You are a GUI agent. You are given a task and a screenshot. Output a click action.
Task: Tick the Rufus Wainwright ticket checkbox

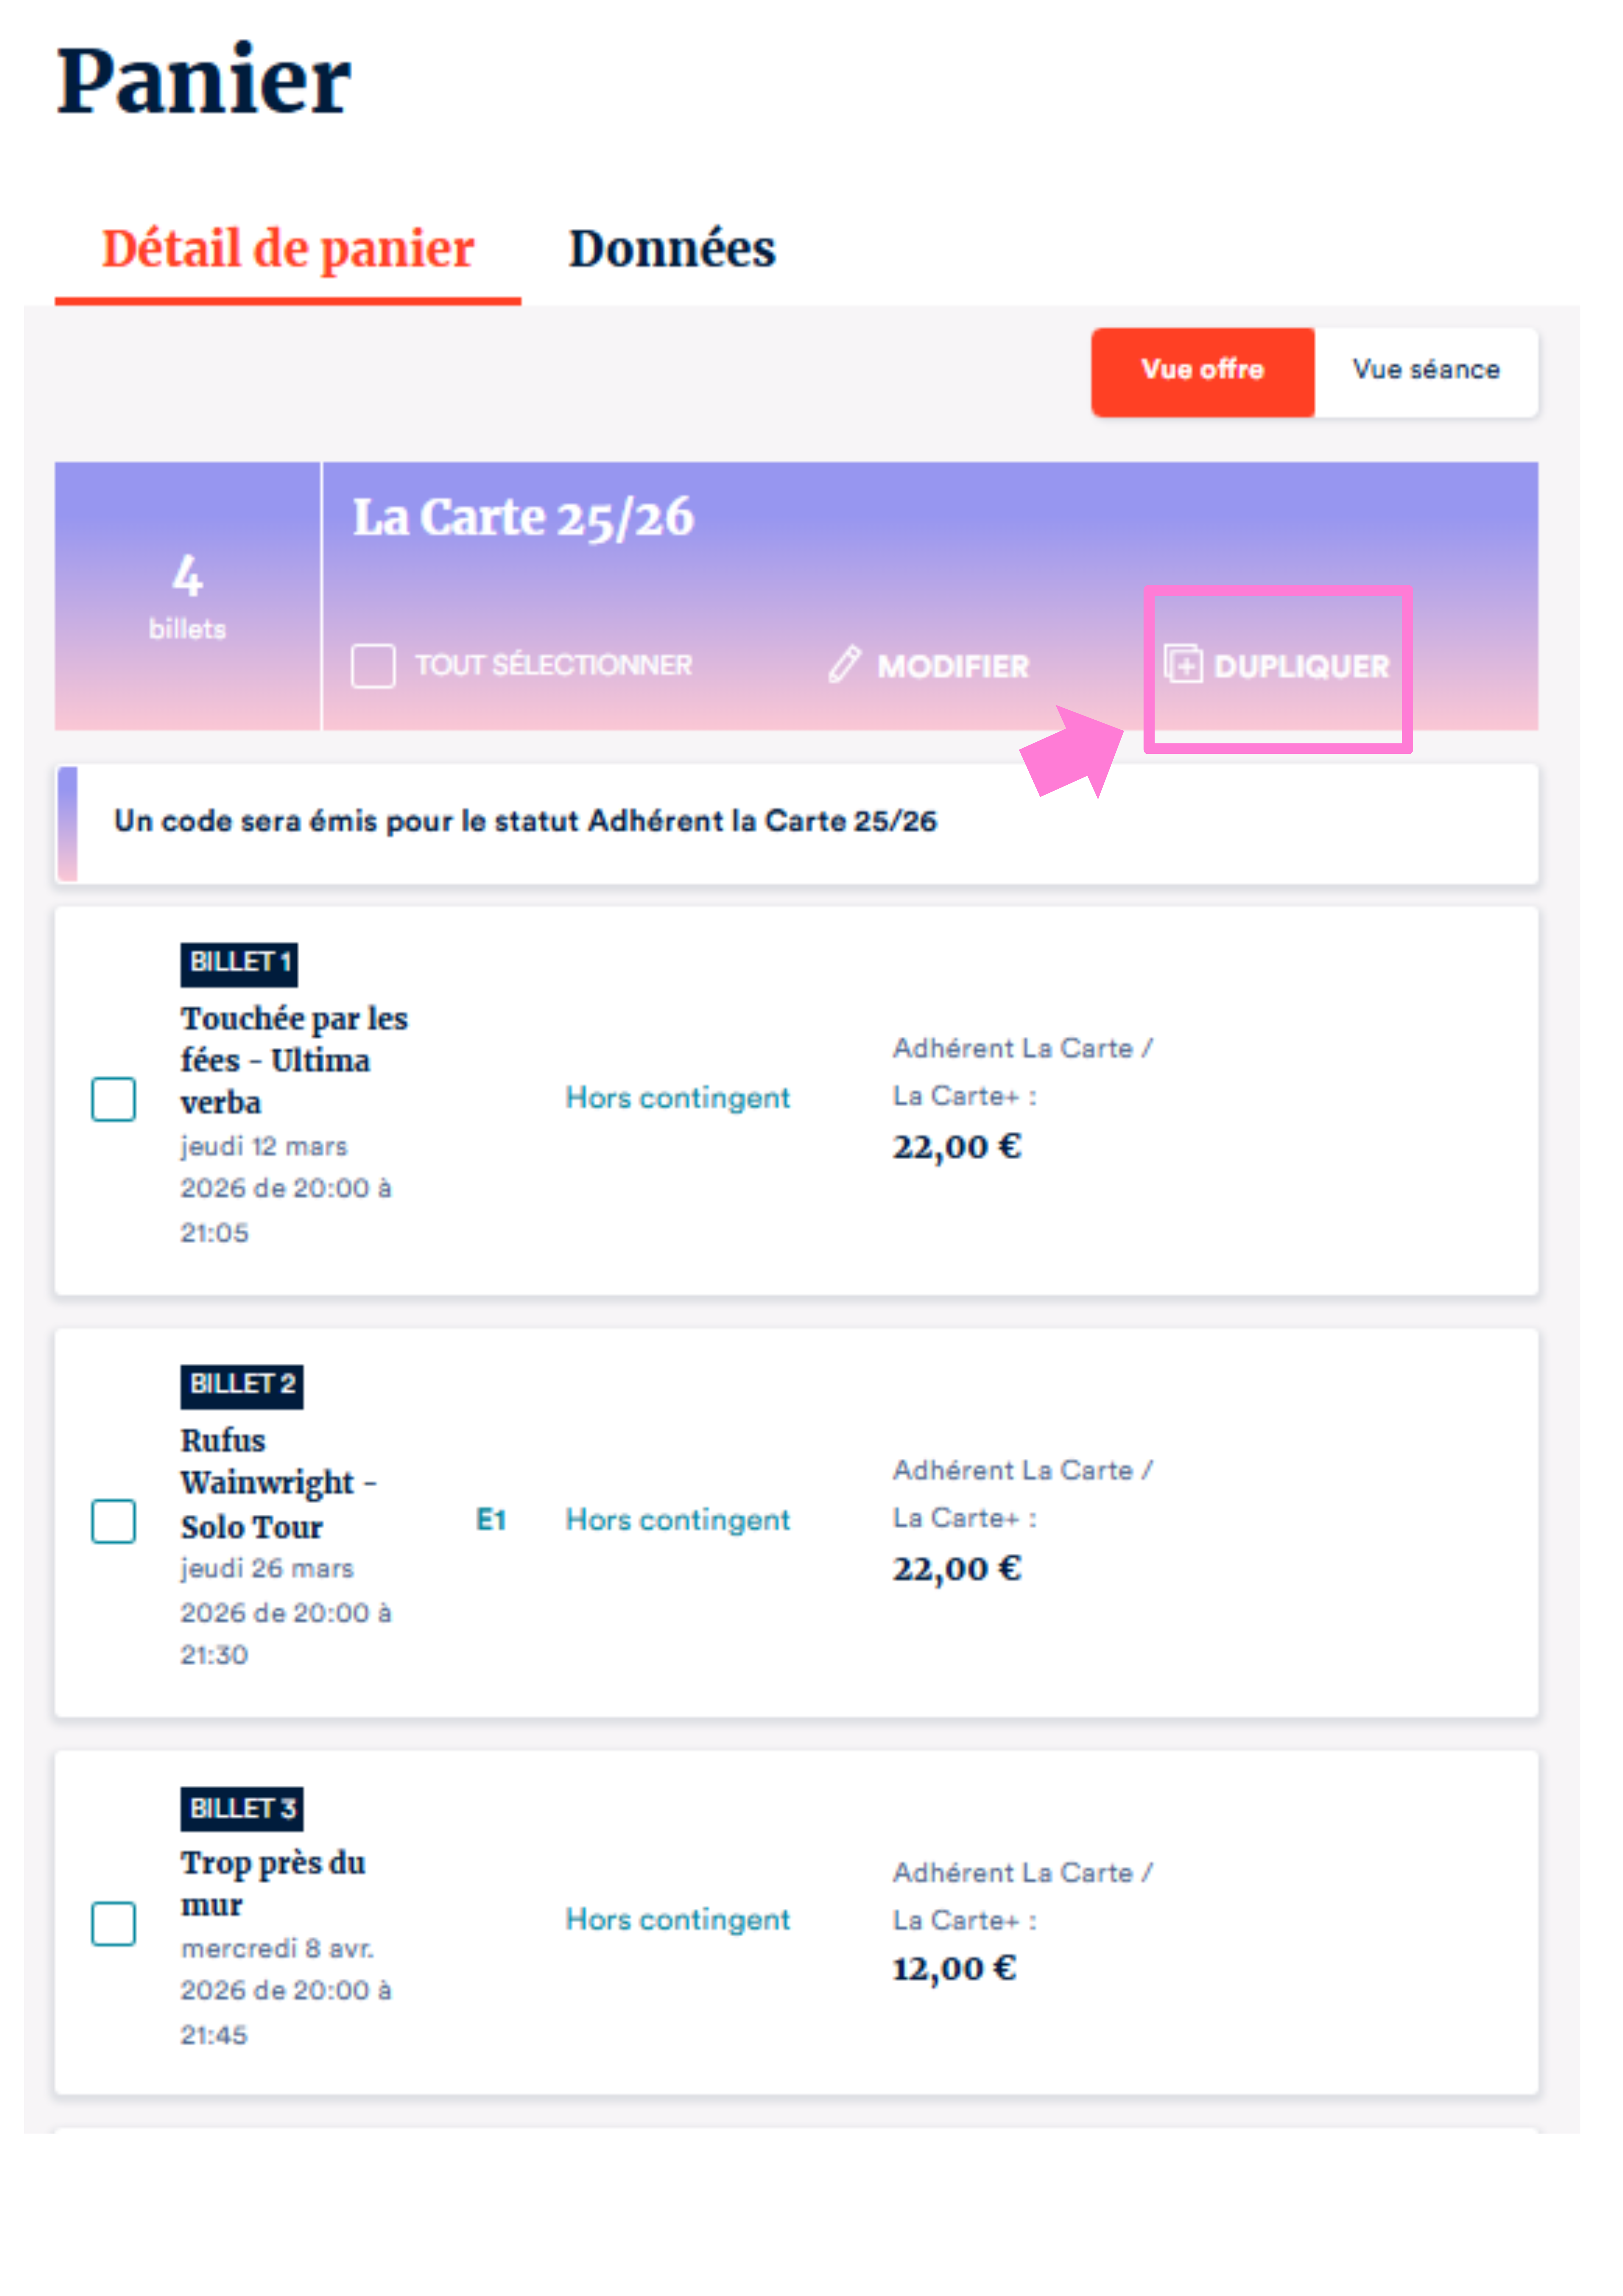tap(114, 1521)
